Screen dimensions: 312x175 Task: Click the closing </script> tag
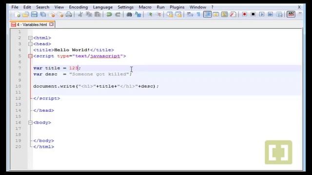point(47,98)
